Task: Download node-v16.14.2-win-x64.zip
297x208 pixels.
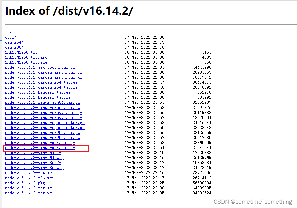Action: [34, 158]
